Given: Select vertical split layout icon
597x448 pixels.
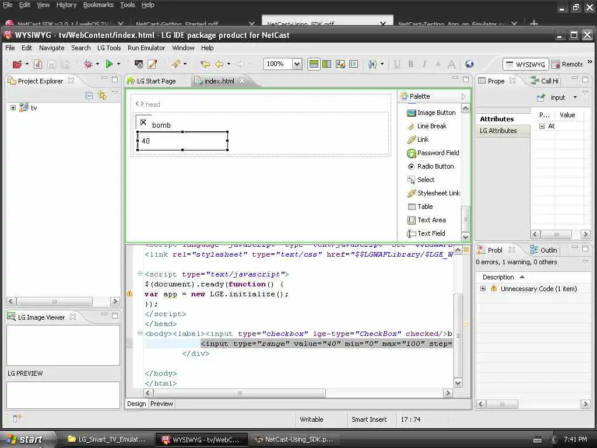Looking at the screenshot, I should (326, 64).
